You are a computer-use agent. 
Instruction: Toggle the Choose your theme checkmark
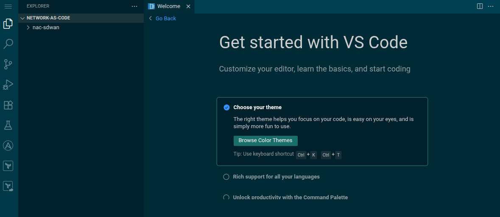tap(226, 107)
